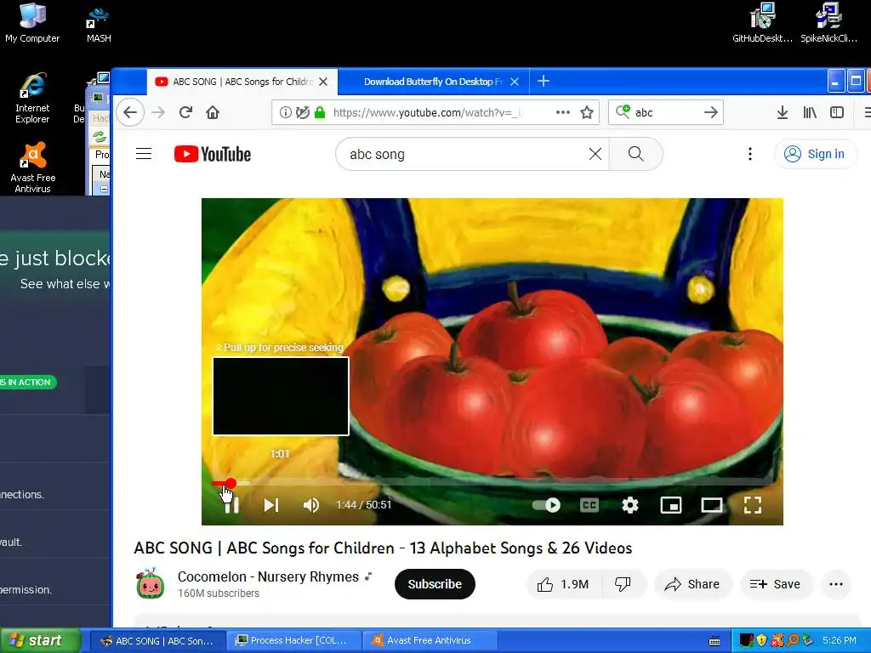Open YouTube settings three-dot menu
Viewport: 871px width, 653px height.
tap(750, 154)
